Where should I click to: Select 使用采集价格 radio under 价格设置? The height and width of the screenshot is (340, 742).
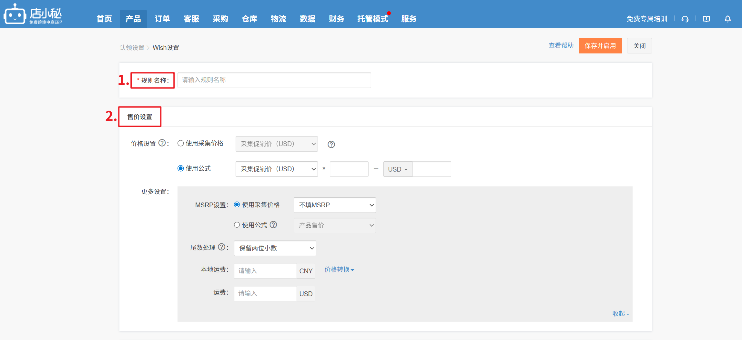coord(181,143)
